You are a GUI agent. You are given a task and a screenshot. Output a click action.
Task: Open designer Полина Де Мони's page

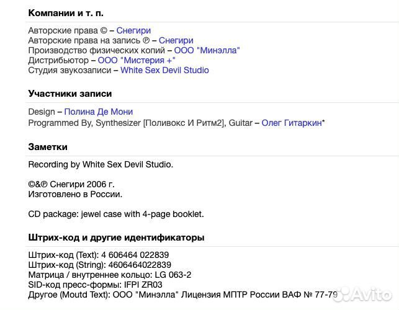(x=100, y=112)
